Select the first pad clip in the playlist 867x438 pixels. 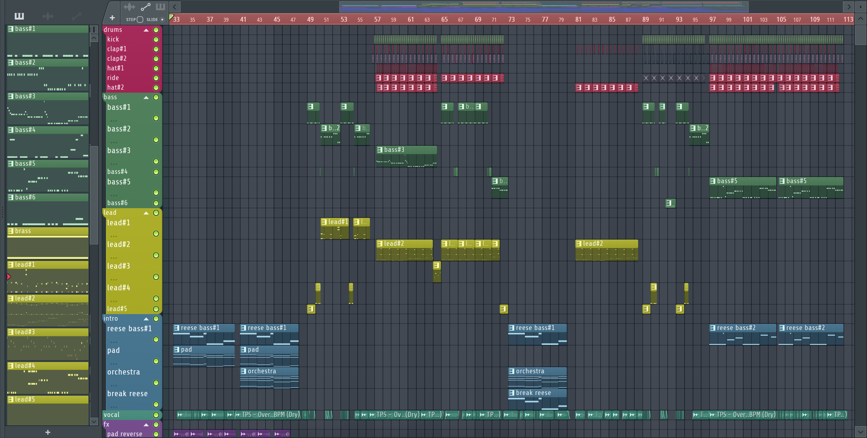click(204, 356)
